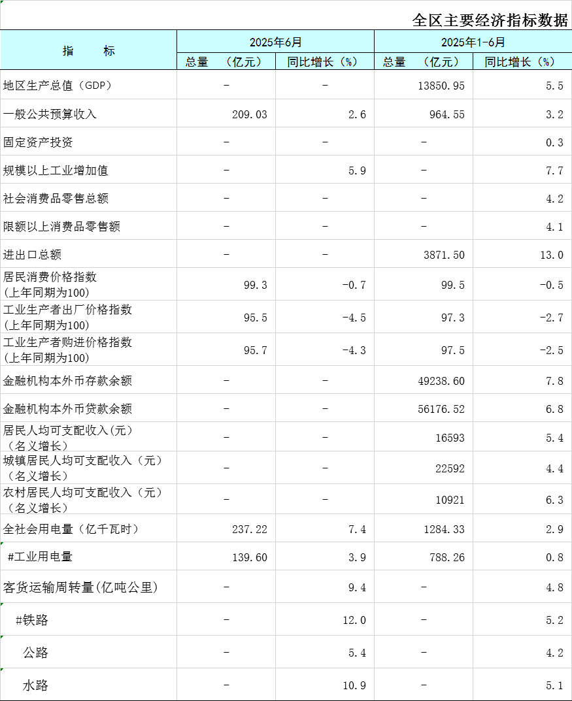572x701 pixels.
Task: Click the 指标 header cell
Action: pyautogui.click(x=88, y=51)
